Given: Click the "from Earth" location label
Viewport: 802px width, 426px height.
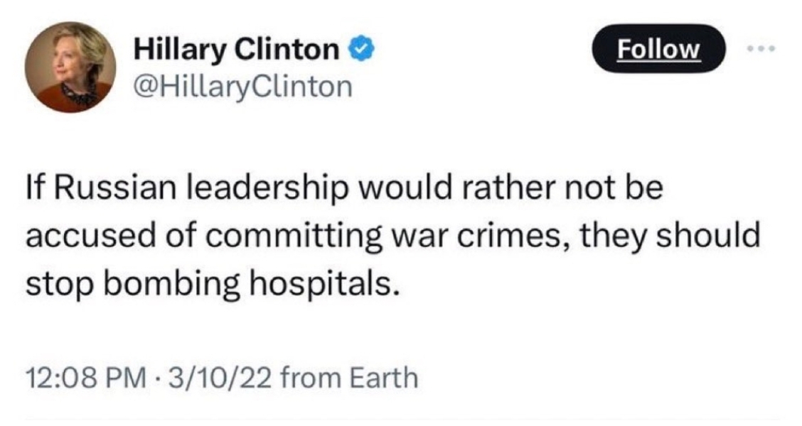Looking at the screenshot, I should pos(349,378).
